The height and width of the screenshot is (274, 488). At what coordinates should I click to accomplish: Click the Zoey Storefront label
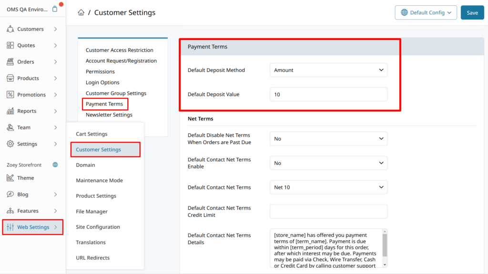click(x=24, y=165)
